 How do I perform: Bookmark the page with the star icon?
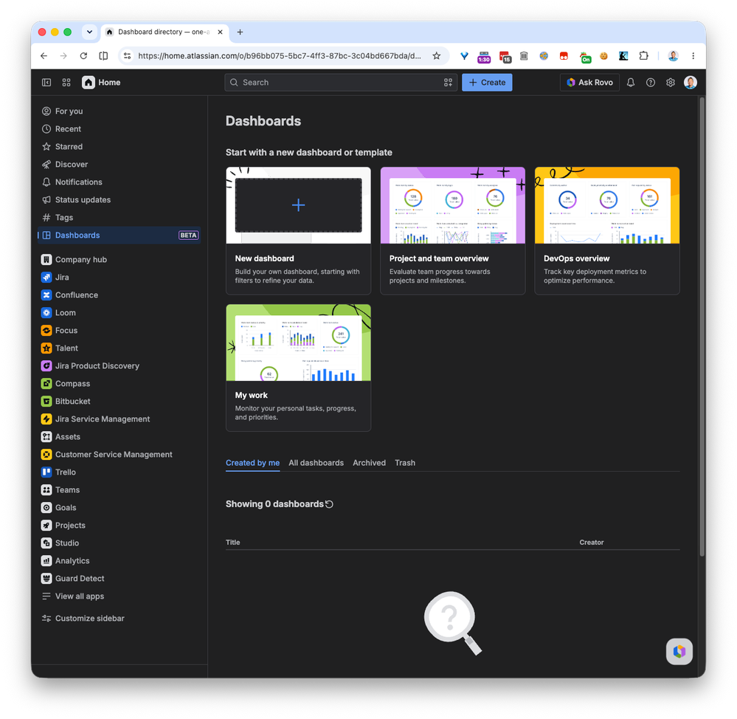(437, 56)
